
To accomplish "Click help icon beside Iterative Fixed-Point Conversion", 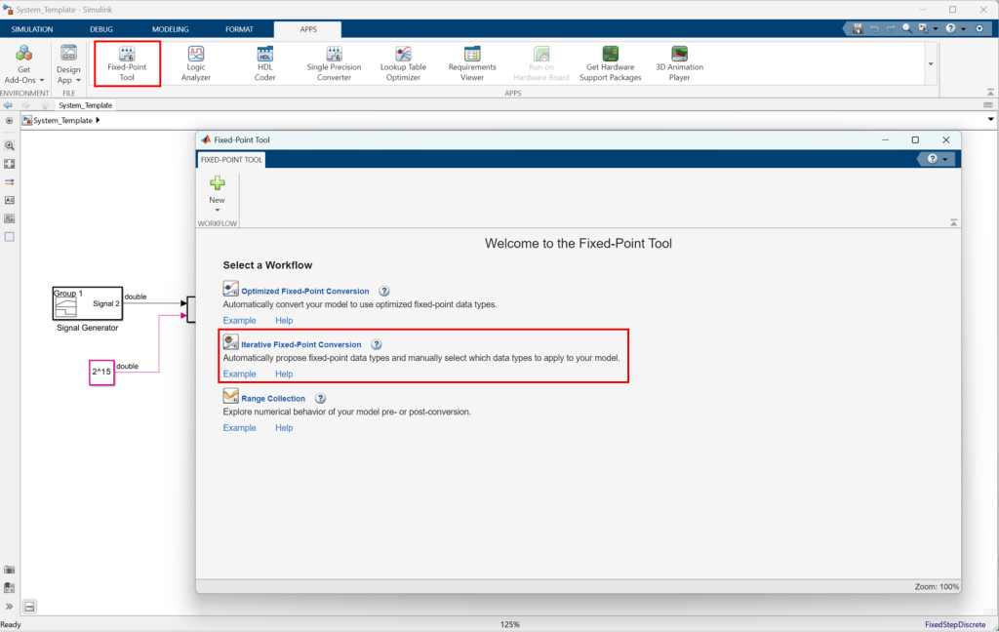I will click(377, 344).
